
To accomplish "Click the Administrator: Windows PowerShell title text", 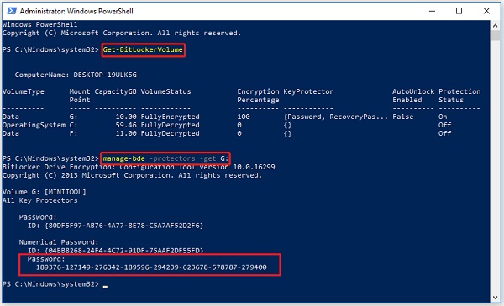I will click(76, 11).
